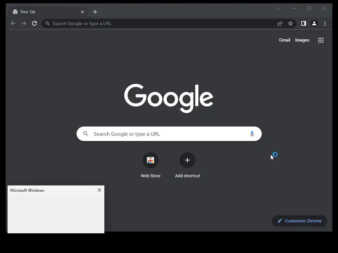Open the tab search chevron
This screenshot has height=253, width=338.
(279, 8)
